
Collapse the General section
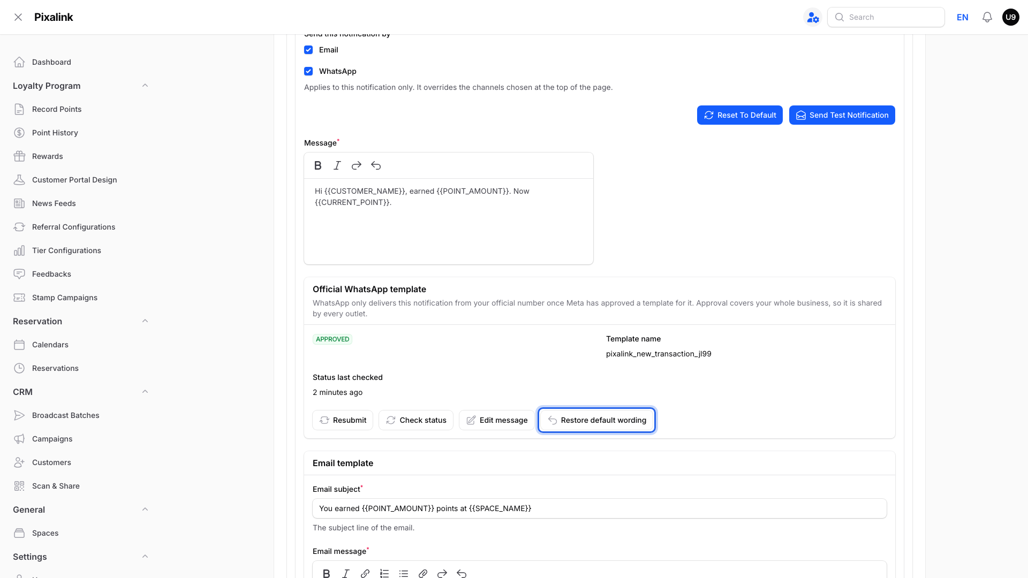tap(145, 509)
